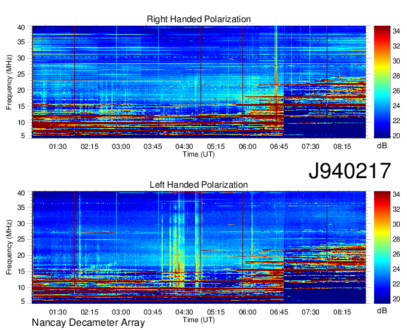407x330 pixels.
Task: Click the "Frequency (MHz)" label of the Right Handed panel
Action: [9, 82]
